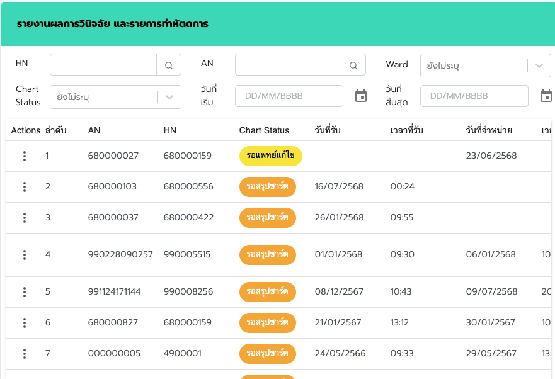Expand the Ward dropdown
Viewport: 555px width, 379px height.
click(539, 65)
